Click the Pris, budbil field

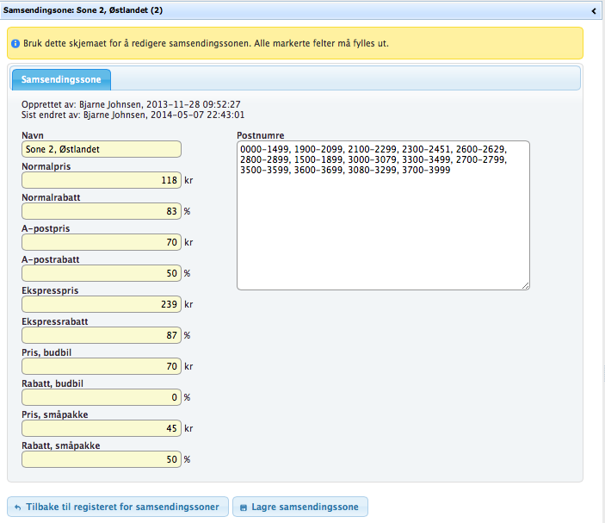pos(102,366)
